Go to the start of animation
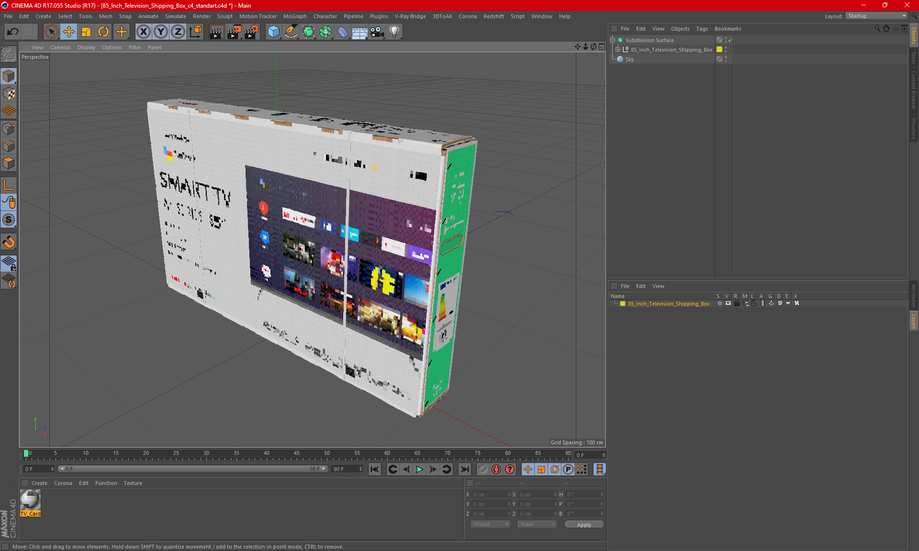This screenshot has height=551, width=919. pos(375,470)
